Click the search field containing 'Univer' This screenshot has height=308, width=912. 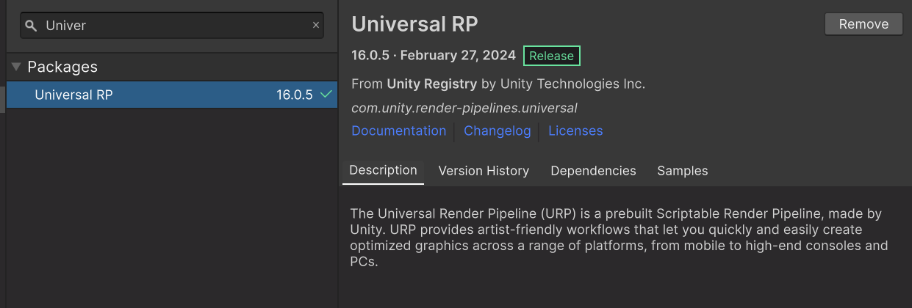click(x=171, y=25)
